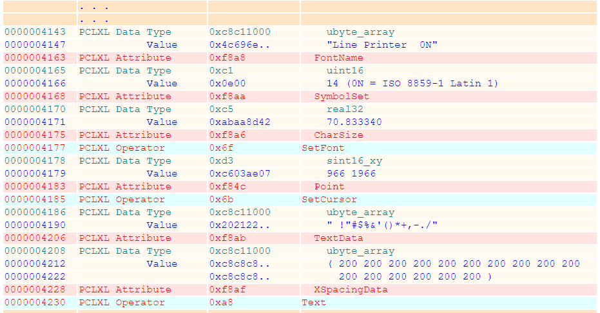This screenshot has height=313, width=600.
Task: Click operator code 0x6b
Action: coord(221,200)
